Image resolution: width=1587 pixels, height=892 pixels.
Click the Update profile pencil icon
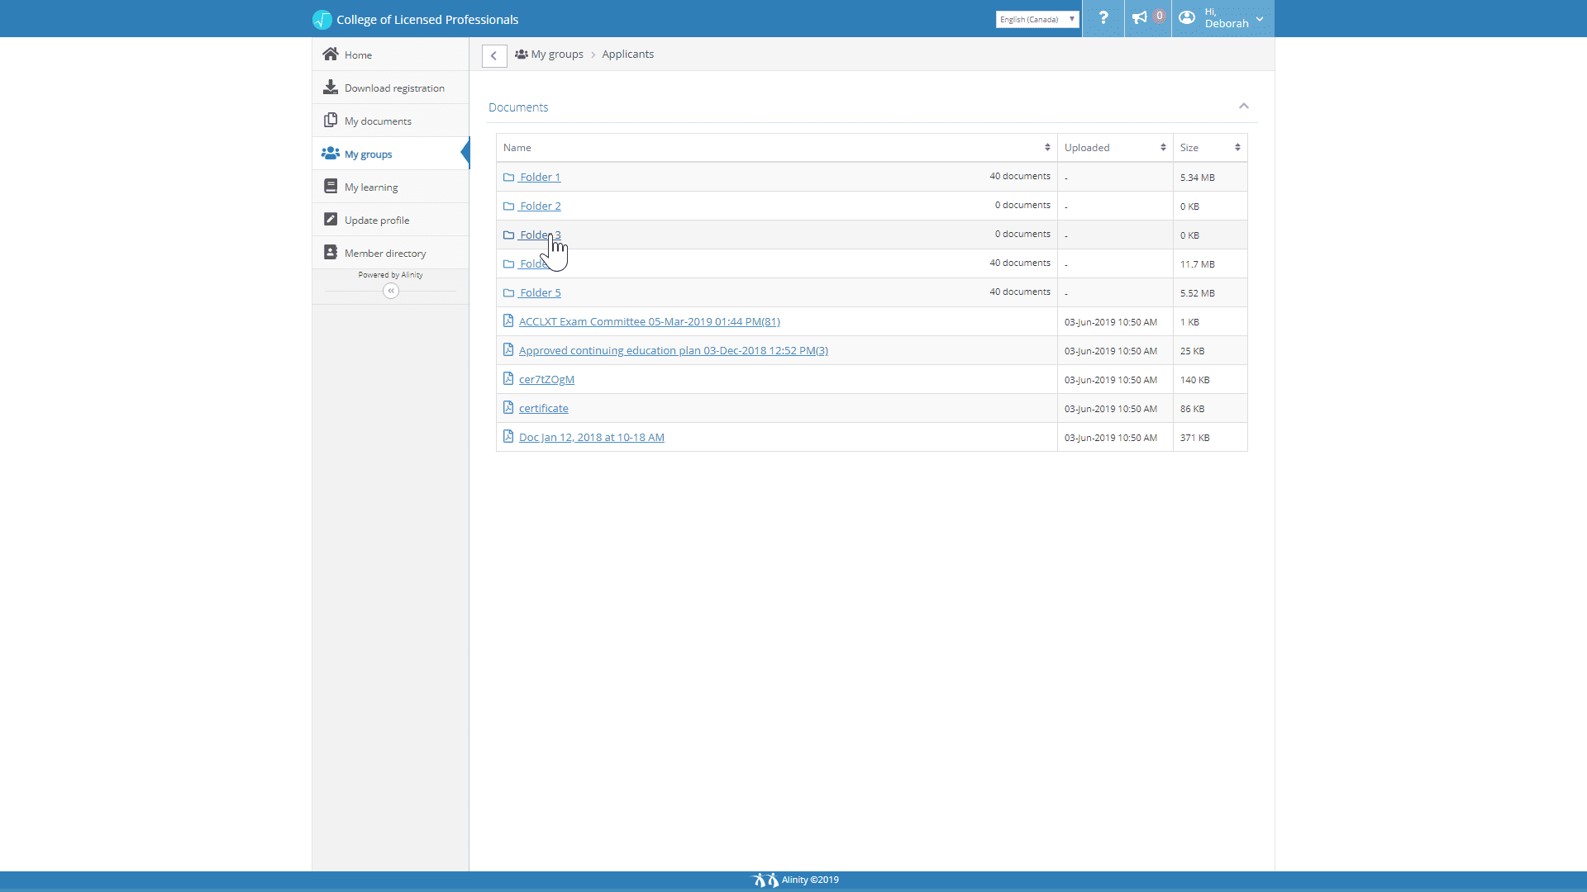click(x=331, y=219)
